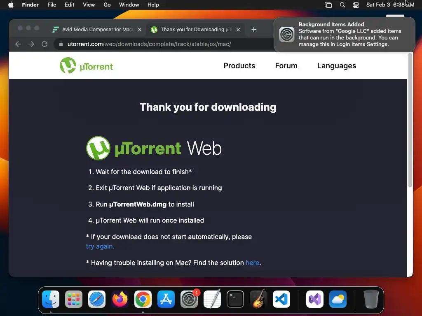This screenshot has width=422, height=316.
Task: Click the Stage Manager menu bar icon
Action: click(x=328, y=5)
